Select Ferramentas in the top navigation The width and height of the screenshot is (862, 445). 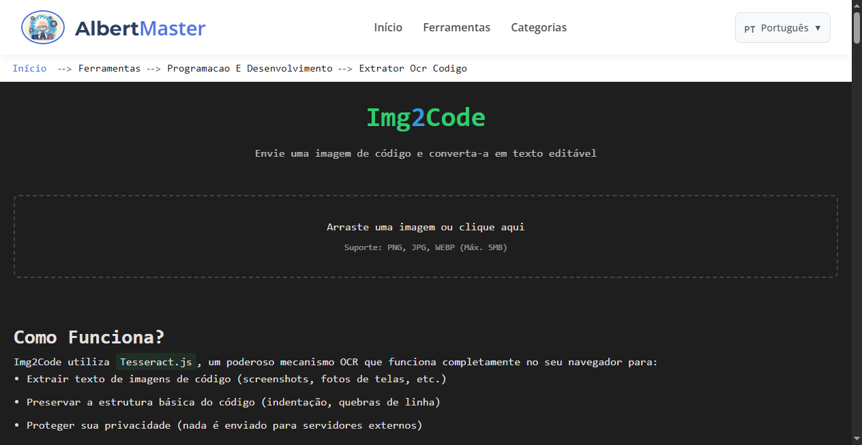456,27
